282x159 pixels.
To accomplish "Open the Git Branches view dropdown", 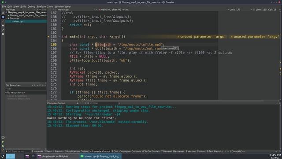I will point(19,85).
